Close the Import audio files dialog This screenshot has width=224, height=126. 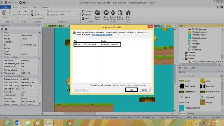point(150,27)
